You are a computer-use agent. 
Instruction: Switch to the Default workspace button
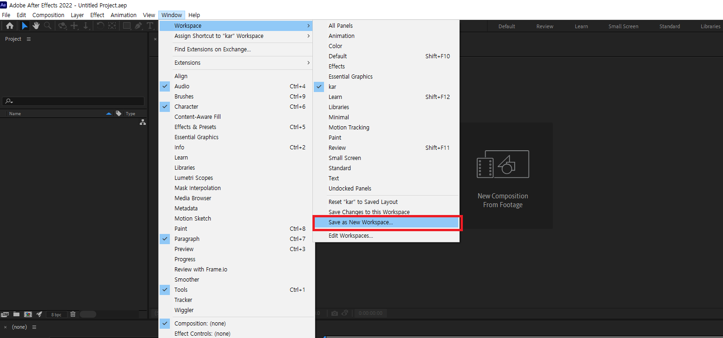507,26
